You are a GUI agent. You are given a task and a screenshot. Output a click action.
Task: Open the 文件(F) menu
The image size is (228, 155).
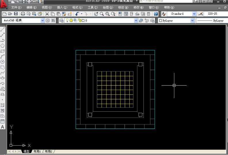tap(16, 7)
